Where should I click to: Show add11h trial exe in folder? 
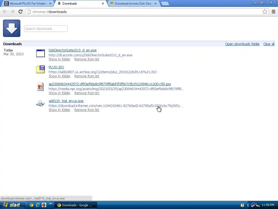59,110
